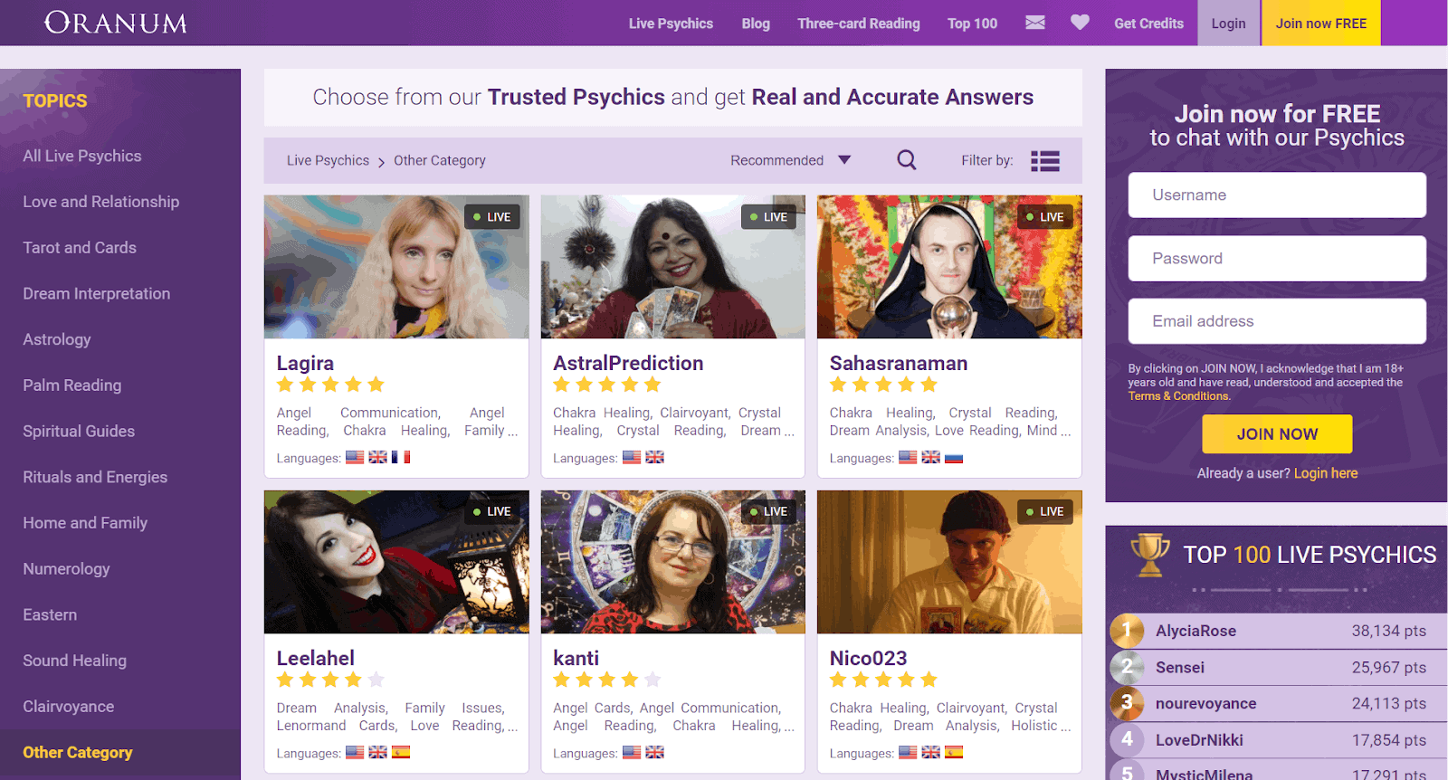Click the Login button in header
This screenshot has width=1448, height=780.
[1229, 23]
